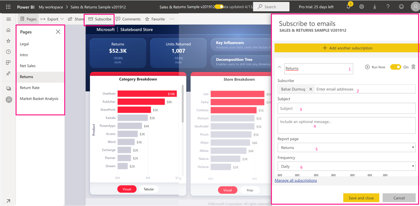Open Comments from the toolbar

(x=128, y=19)
